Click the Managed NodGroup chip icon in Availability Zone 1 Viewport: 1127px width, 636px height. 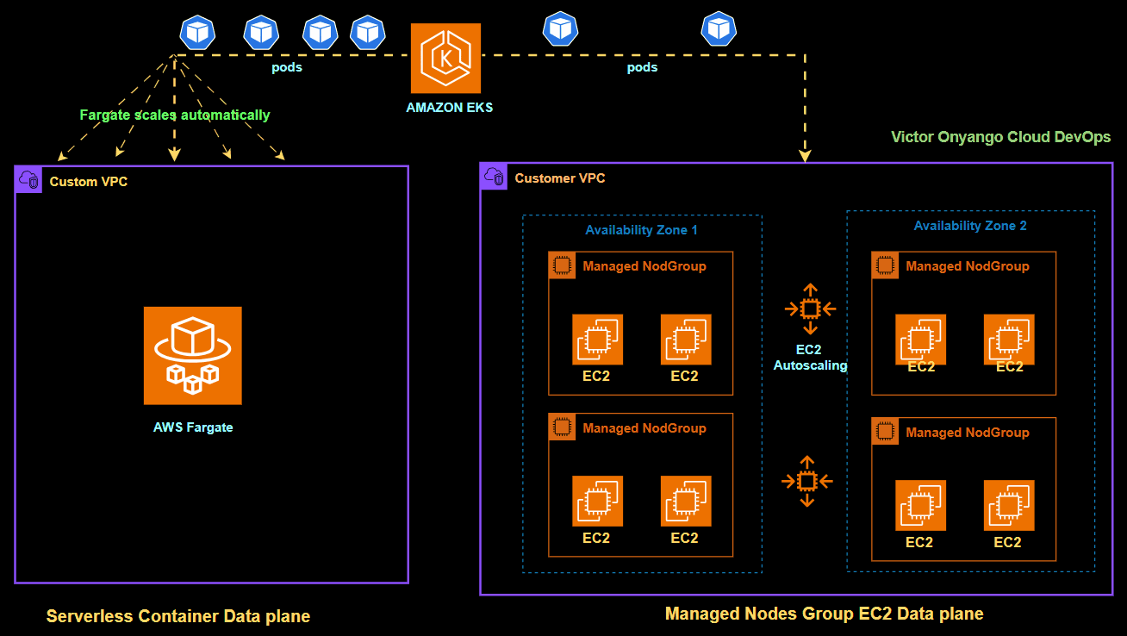click(562, 265)
